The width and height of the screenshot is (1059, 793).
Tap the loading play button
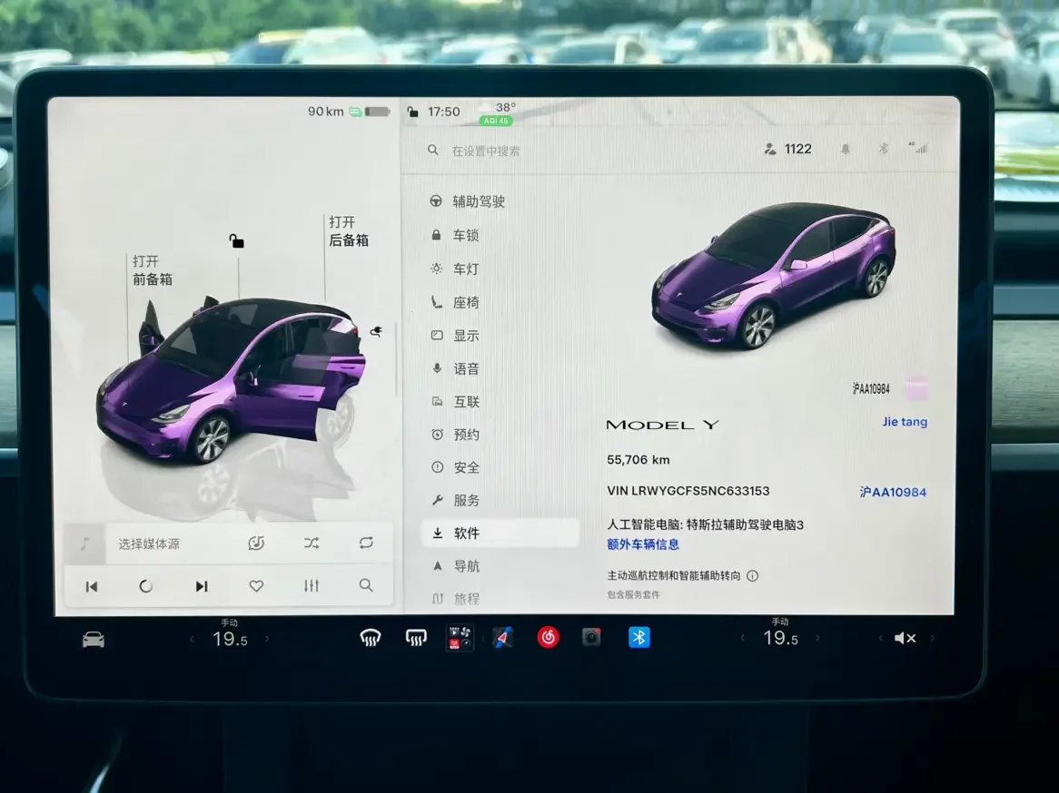click(x=145, y=586)
